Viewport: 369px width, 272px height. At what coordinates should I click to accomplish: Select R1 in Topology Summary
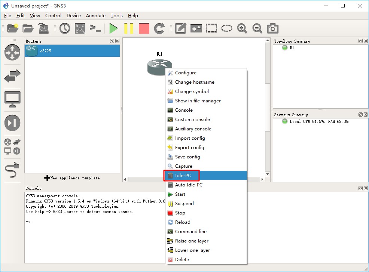292,48
